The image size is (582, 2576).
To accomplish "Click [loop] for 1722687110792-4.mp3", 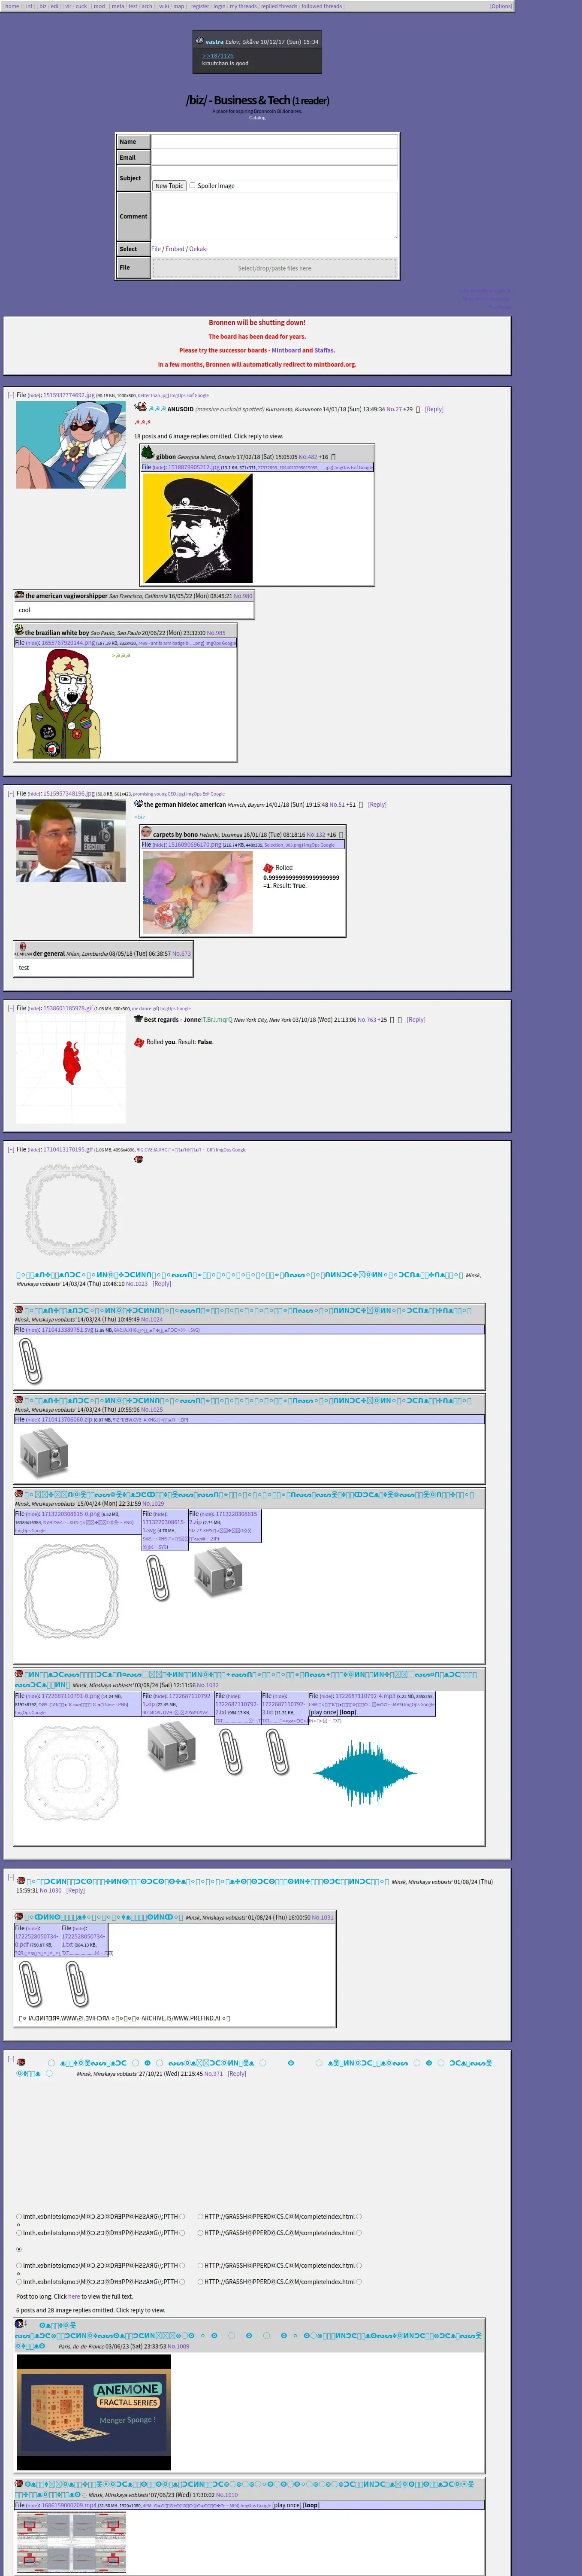I will [347, 1712].
